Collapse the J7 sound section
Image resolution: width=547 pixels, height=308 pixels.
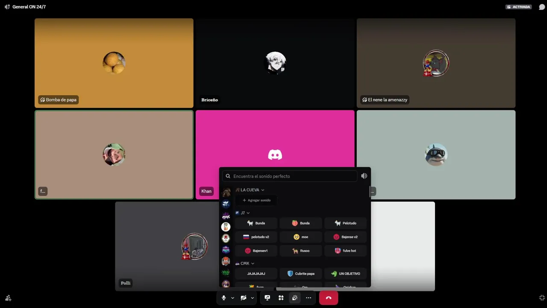click(x=242, y=213)
